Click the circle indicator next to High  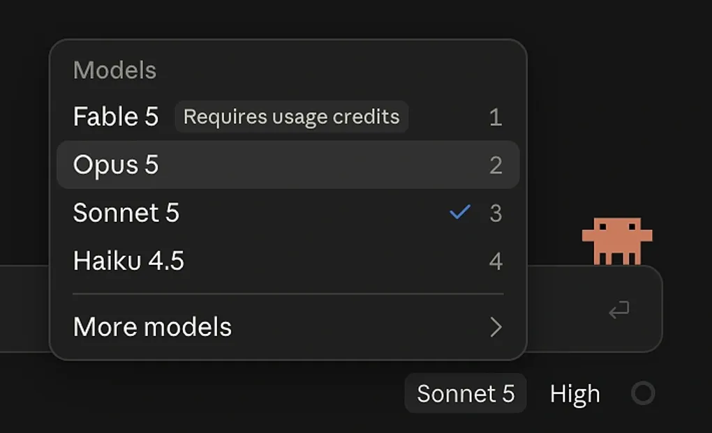(643, 393)
